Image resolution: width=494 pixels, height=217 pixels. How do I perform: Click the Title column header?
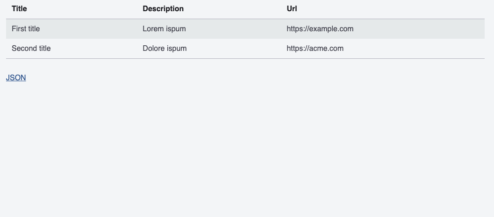(19, 8)
